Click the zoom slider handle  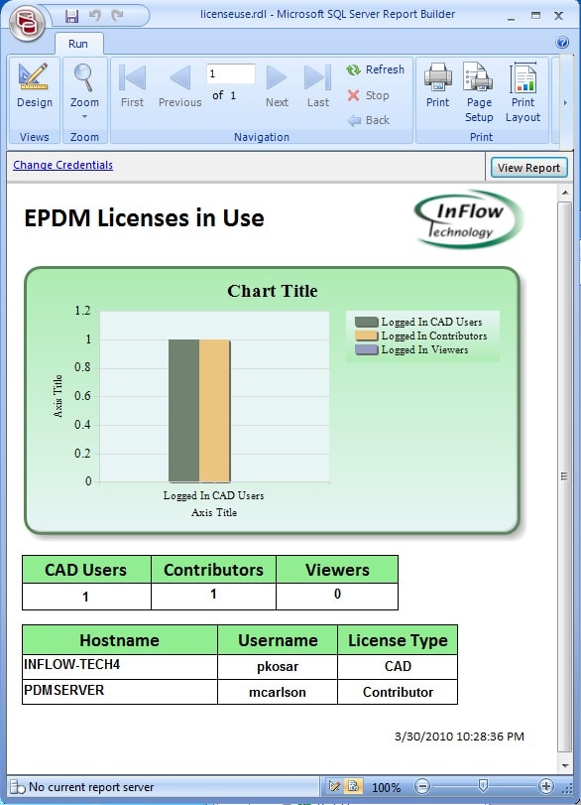(483, 785)
